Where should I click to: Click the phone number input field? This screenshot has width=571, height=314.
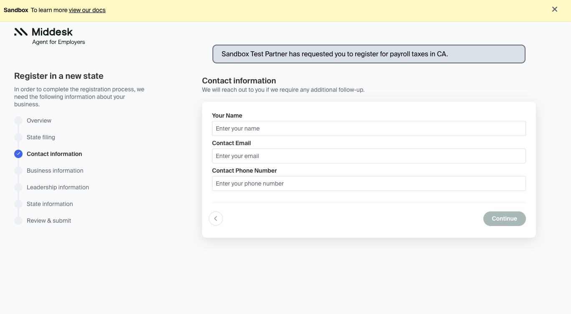coord(369,183)
